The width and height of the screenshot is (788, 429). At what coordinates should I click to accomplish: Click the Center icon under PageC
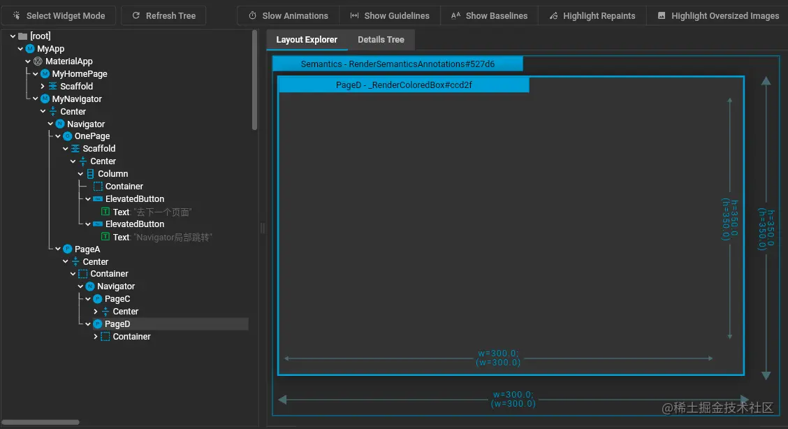105,312
